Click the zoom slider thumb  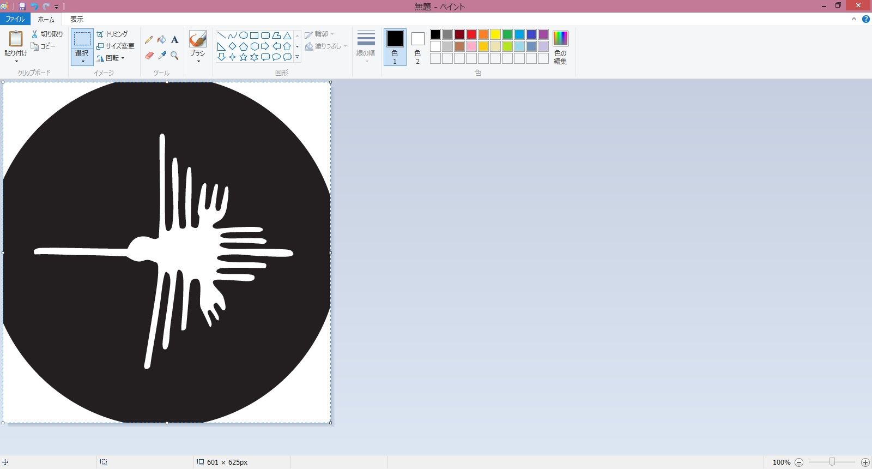[x=832, y=462]
